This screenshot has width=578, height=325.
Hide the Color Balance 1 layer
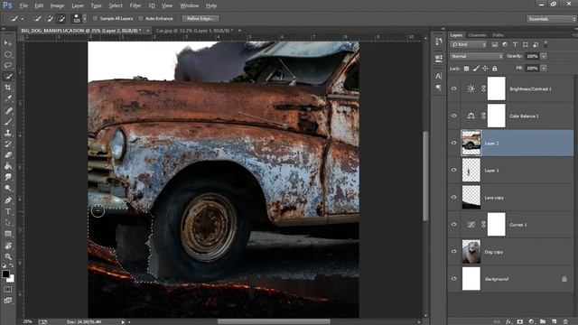click(x=453, y=116)
